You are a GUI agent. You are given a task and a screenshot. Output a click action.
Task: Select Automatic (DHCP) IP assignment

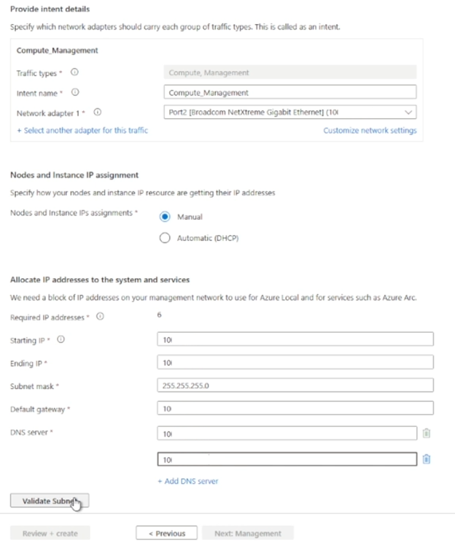tap(164, 238)
